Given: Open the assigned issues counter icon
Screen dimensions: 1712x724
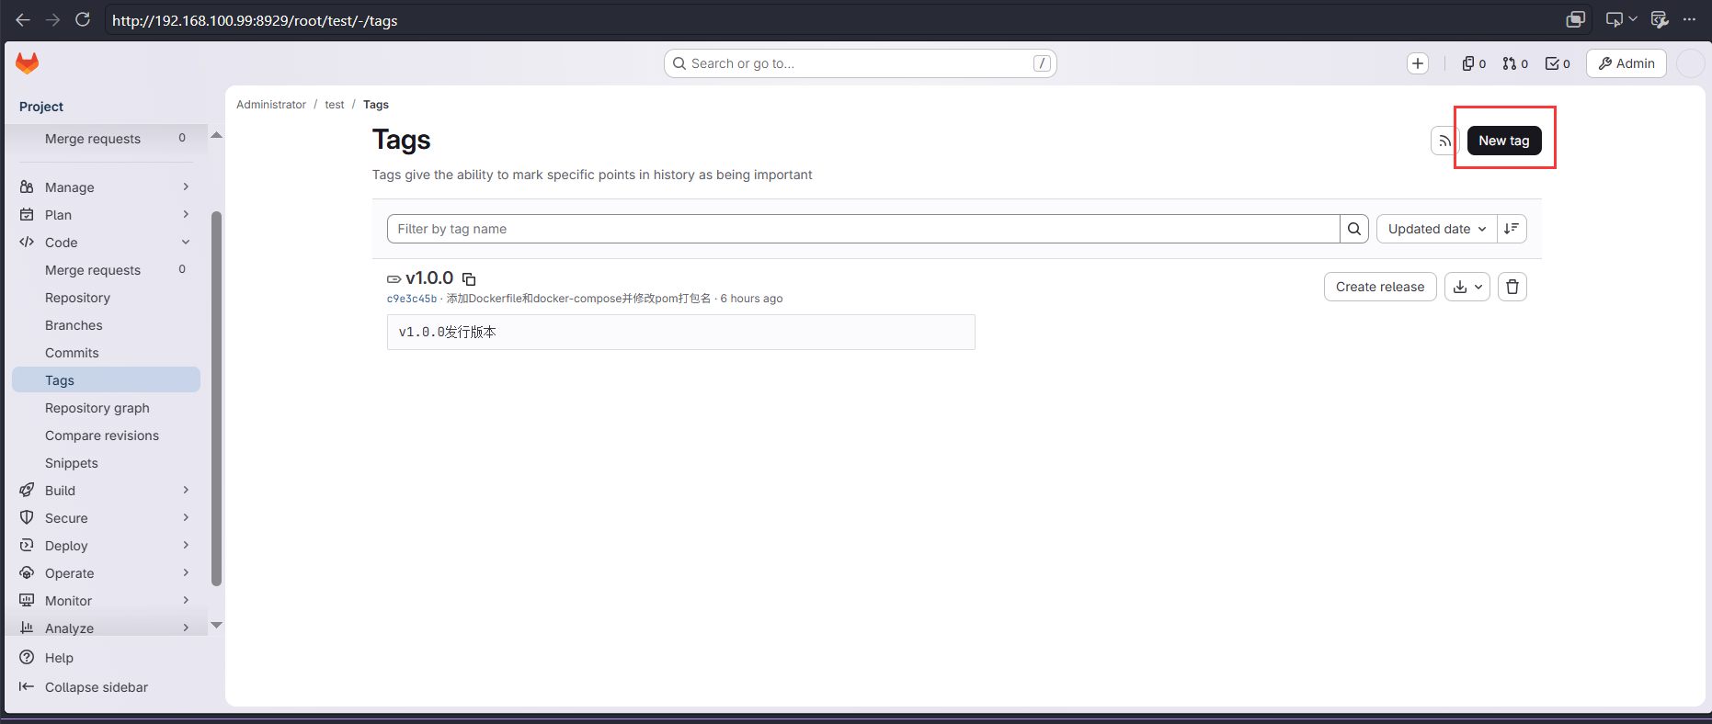Looking at the screenshot, I should tap(1474, 63).
